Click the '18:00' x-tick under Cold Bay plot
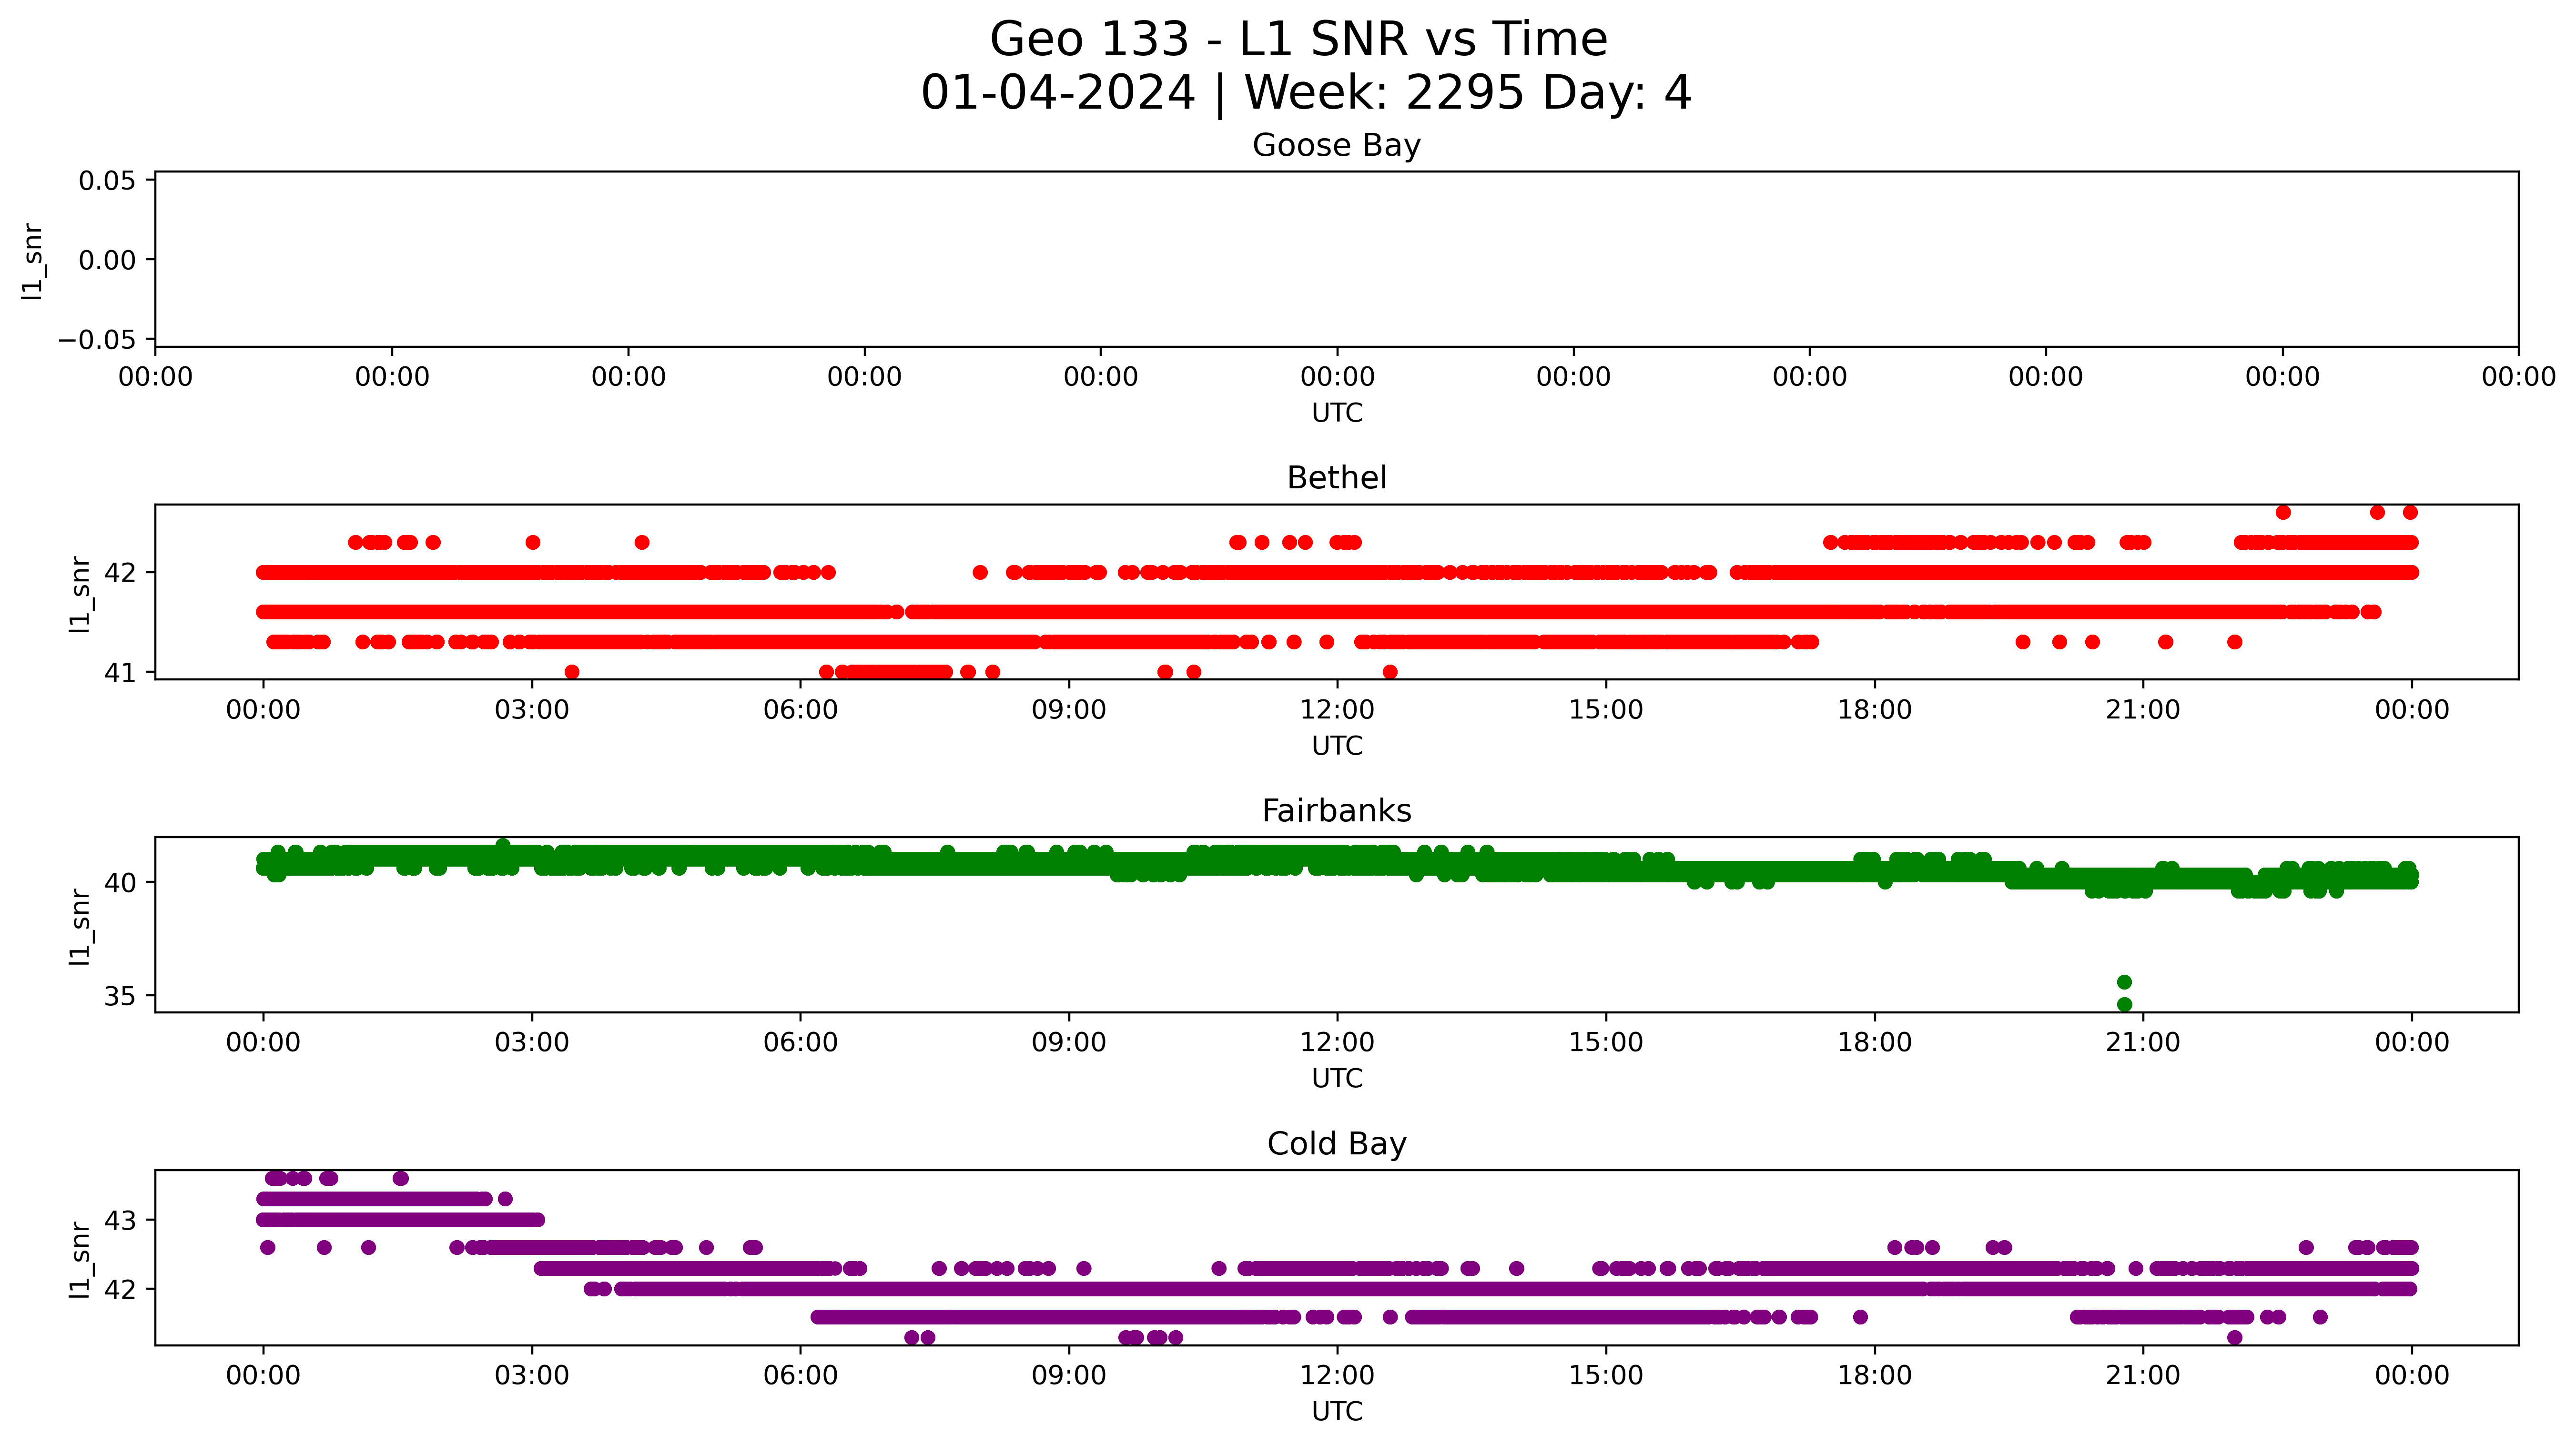This screenshot has height=1445, width=2576. 1874,1376
